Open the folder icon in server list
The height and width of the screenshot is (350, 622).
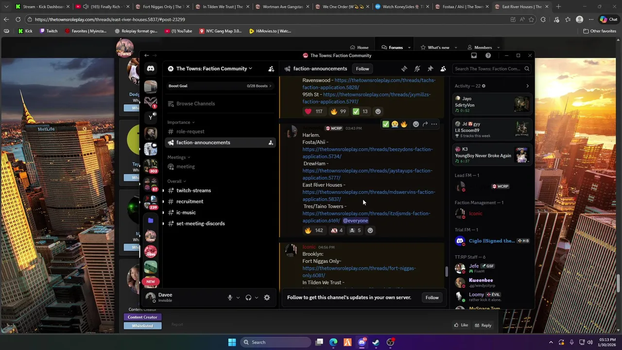click(x=151, y=221)
